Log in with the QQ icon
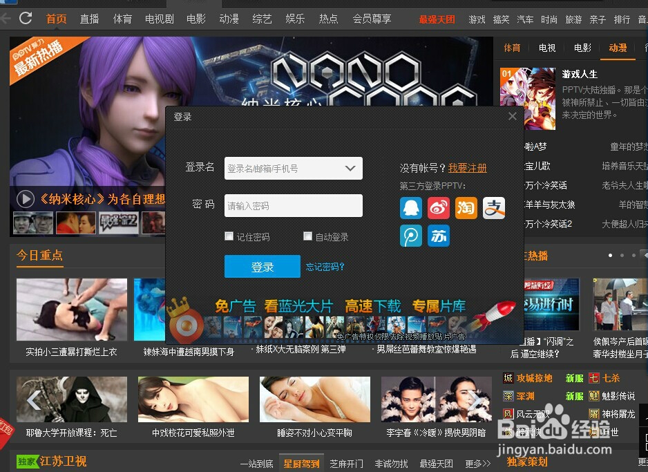Image resolution: width=648 pixels, height=472 pixels. 410,207
